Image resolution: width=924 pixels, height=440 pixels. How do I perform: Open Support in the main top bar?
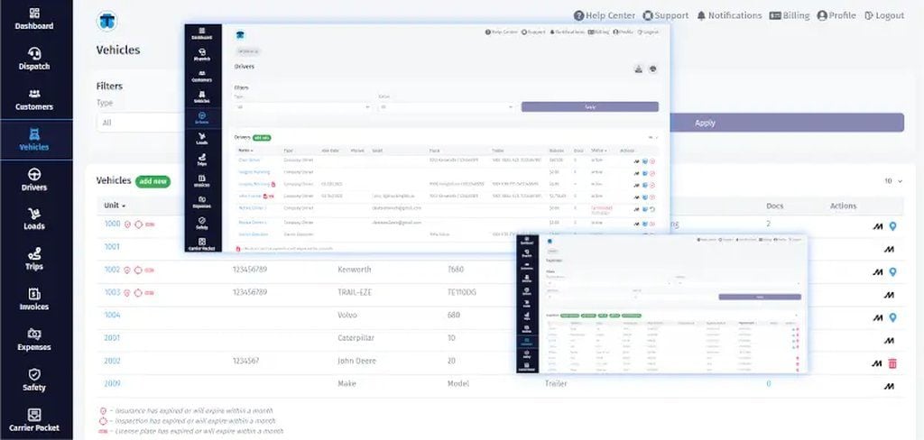tap(665, 16)
